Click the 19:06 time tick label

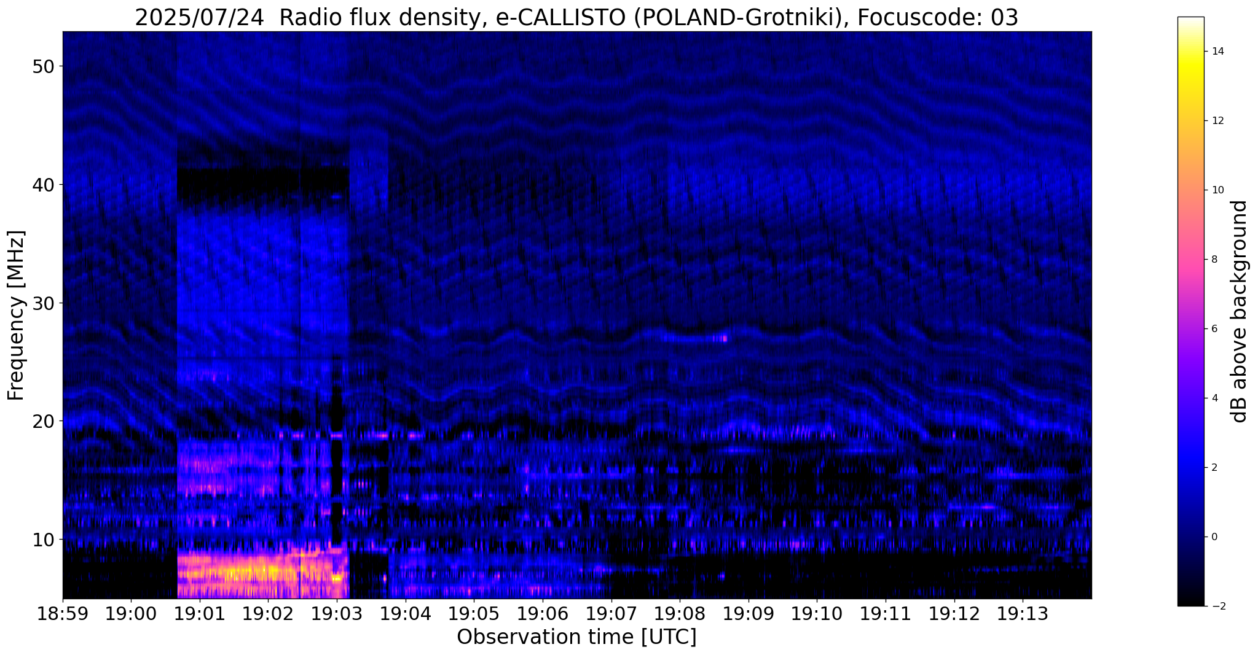[543, 614]
